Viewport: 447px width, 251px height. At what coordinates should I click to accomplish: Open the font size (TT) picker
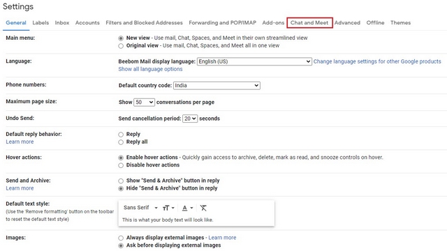click(168, 208)
